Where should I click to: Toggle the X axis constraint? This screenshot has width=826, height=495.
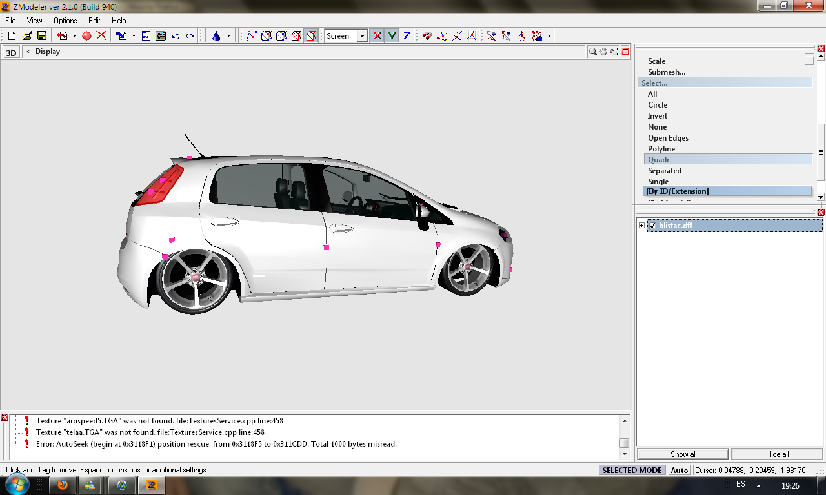[x=378, y=36]
